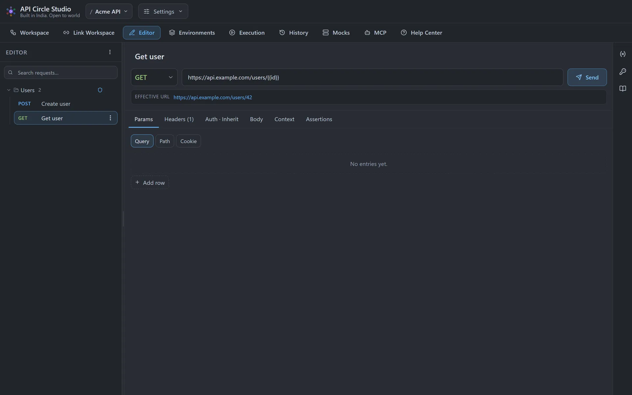
Task: Open the Acme API workspace dropdown
Action: [109, 11]
